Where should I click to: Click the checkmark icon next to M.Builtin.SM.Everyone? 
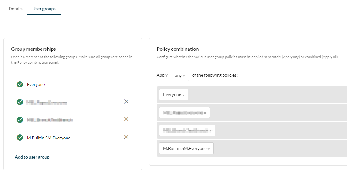(x=20, y=138)
